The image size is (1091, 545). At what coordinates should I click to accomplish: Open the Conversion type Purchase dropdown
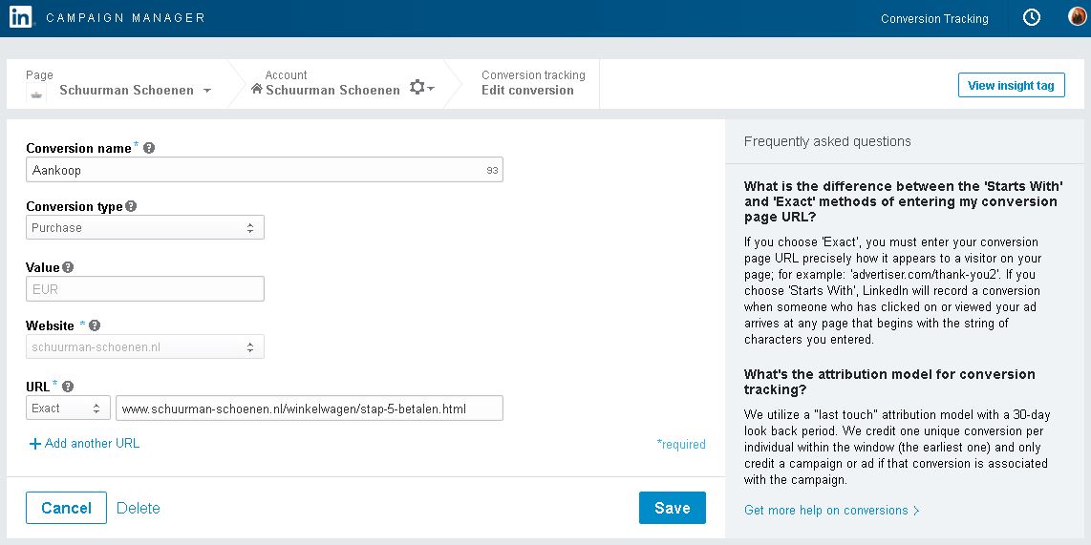pos(144,227)
